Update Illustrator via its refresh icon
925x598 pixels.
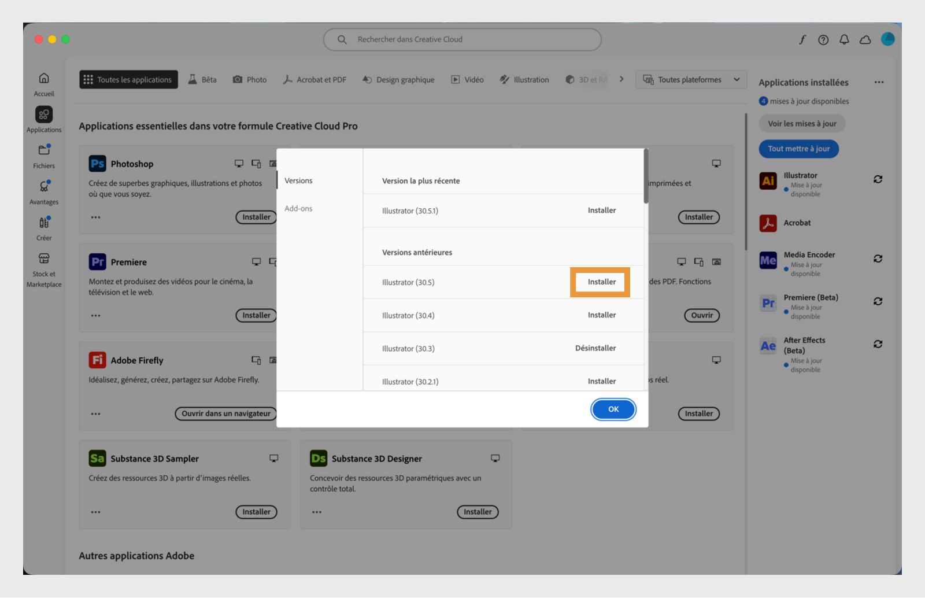pyautogui.click(x=878, y=179)
